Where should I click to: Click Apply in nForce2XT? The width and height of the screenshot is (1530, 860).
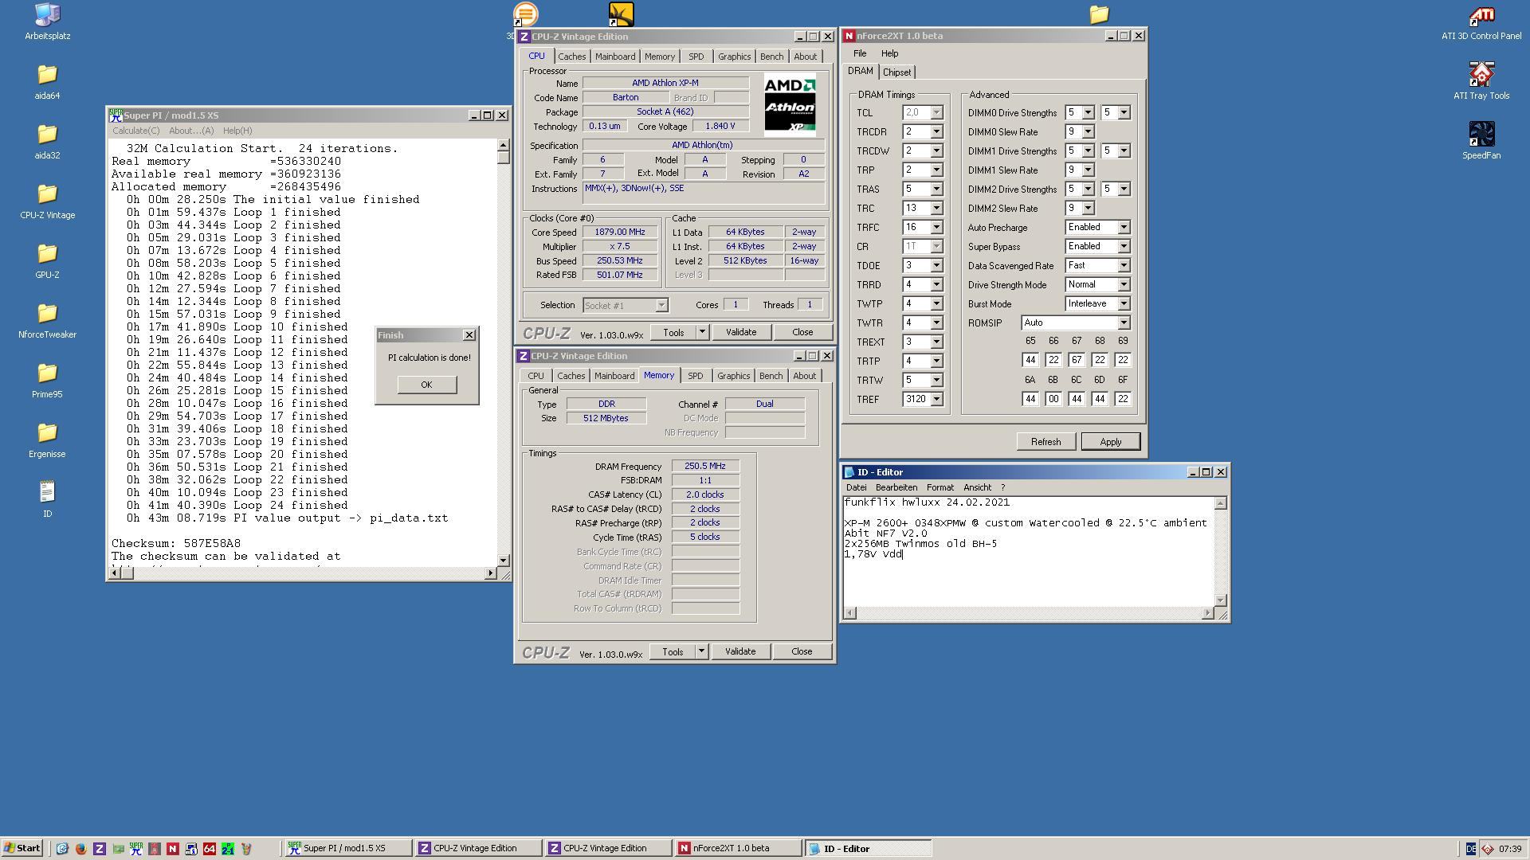(x=1110, y=442)
